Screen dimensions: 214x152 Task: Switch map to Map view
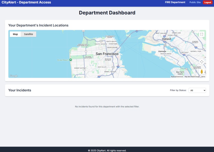coord(15,34)
